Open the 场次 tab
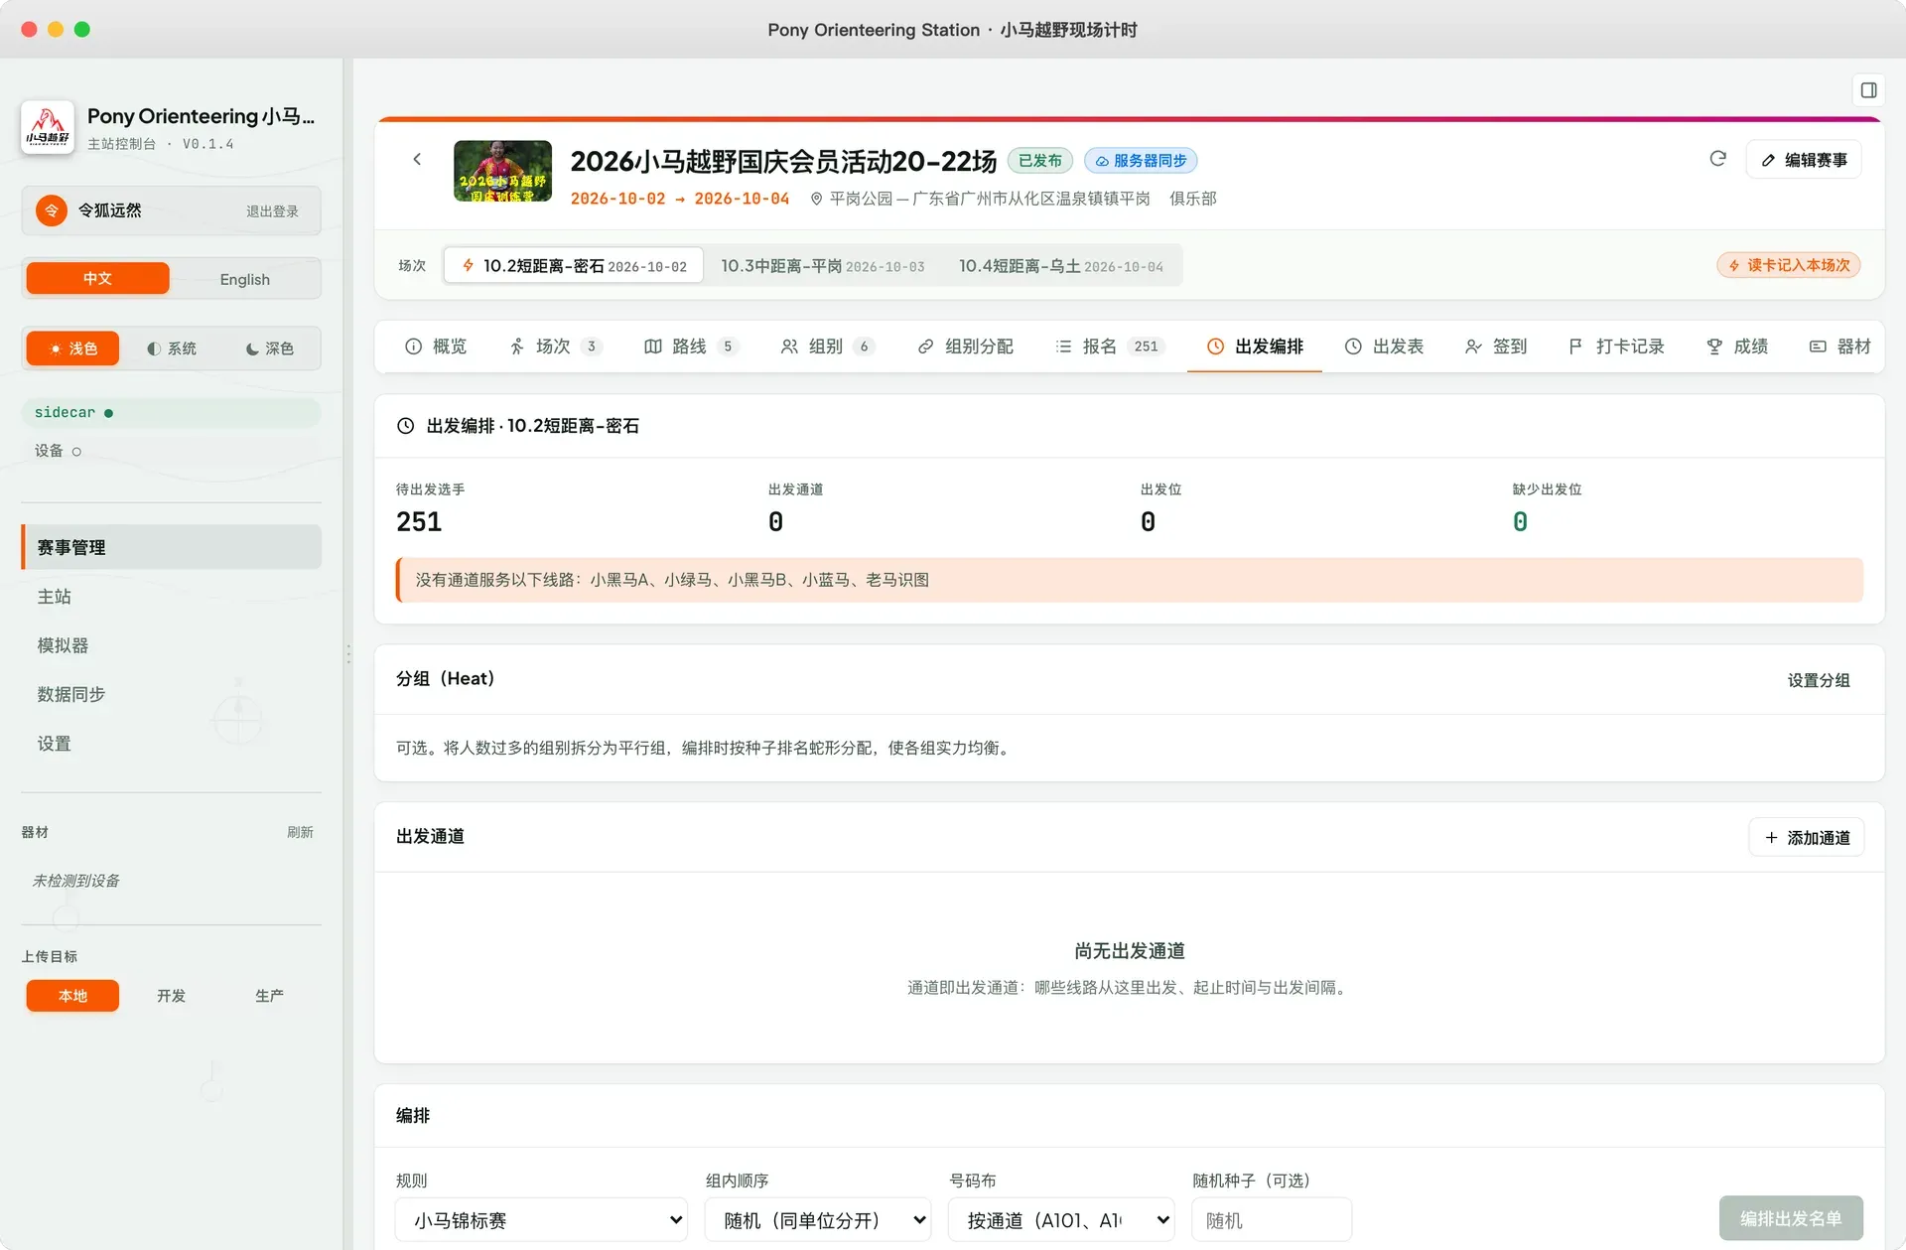Image resolution: width=1906 pixels, height=1250 pixels. tap(555, 347)
